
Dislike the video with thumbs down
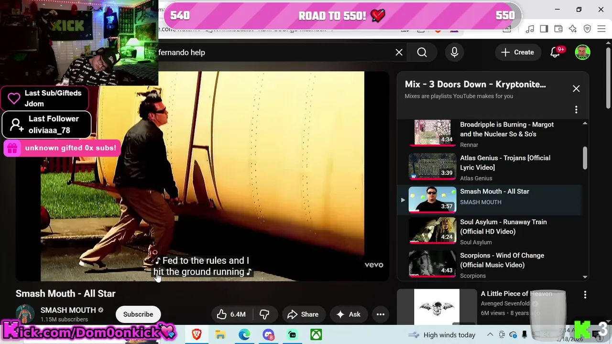pos(264,314)
